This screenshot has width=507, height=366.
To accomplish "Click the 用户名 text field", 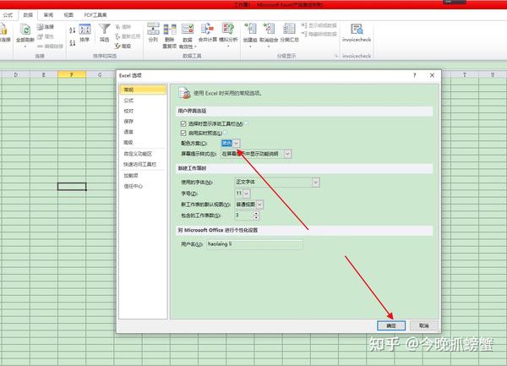I will click(254, 244).
